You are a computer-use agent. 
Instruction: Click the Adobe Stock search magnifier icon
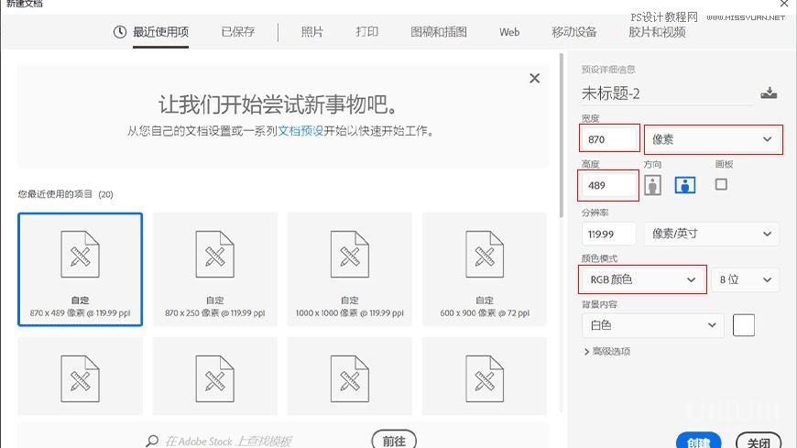coord(152,441)
